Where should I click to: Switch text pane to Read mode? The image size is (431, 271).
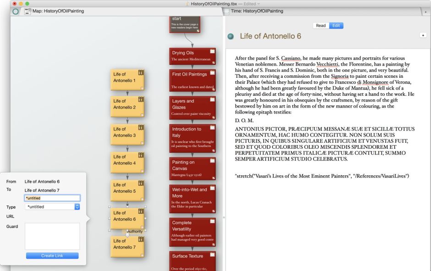pyautogui.click(x=321, y=26)
